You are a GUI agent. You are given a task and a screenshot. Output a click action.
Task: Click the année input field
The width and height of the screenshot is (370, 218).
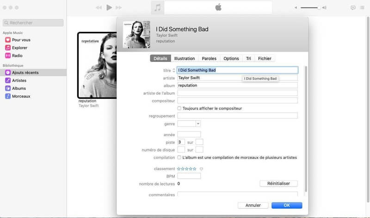coord(189,134)
